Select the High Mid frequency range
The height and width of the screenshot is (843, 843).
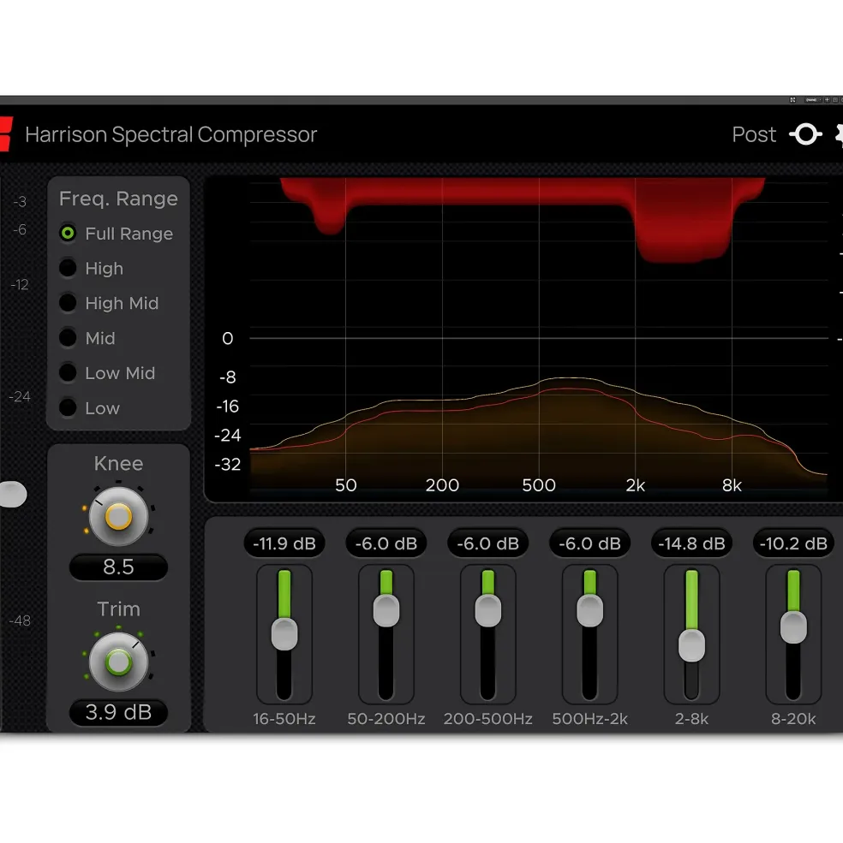pos(110,303)
